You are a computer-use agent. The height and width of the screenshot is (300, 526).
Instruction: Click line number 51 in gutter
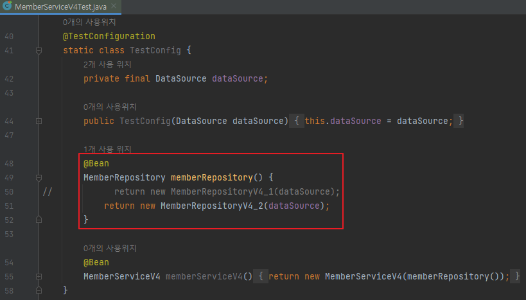(9, 206)
